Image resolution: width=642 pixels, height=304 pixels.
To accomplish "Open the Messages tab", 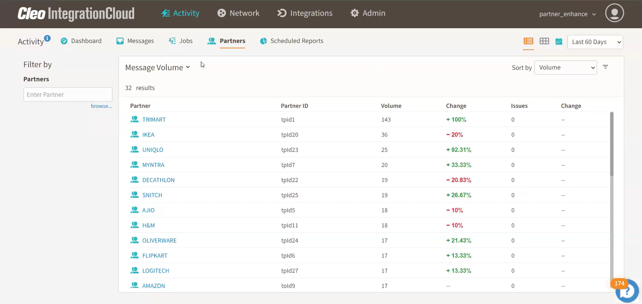I will click(x=135, y=41).
